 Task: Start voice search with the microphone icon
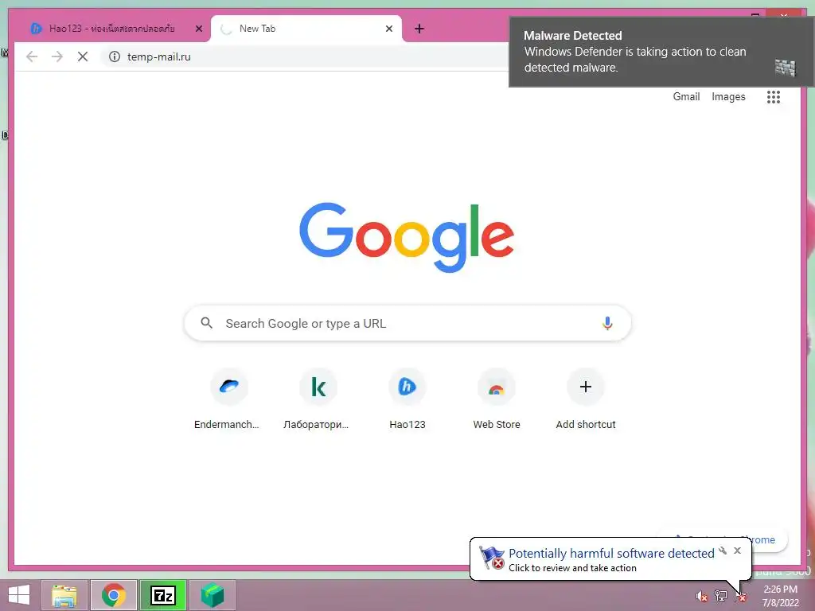pos(607,323)
